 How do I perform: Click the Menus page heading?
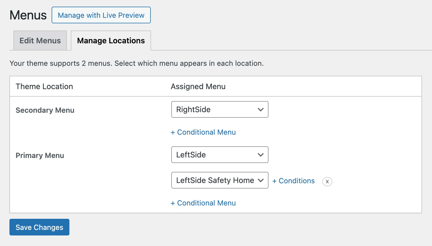click(28, 15)
